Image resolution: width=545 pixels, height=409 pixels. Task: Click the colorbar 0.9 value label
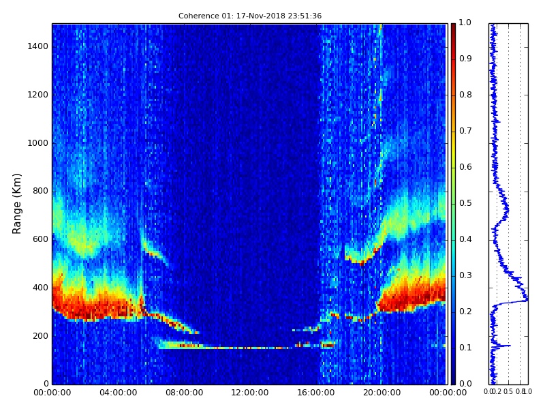(x=465, y=59)
